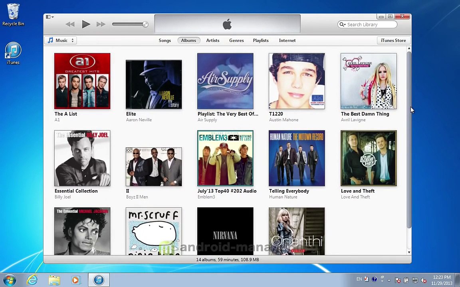Click 'July'13 Top40 #202 Audio' title

227,191
